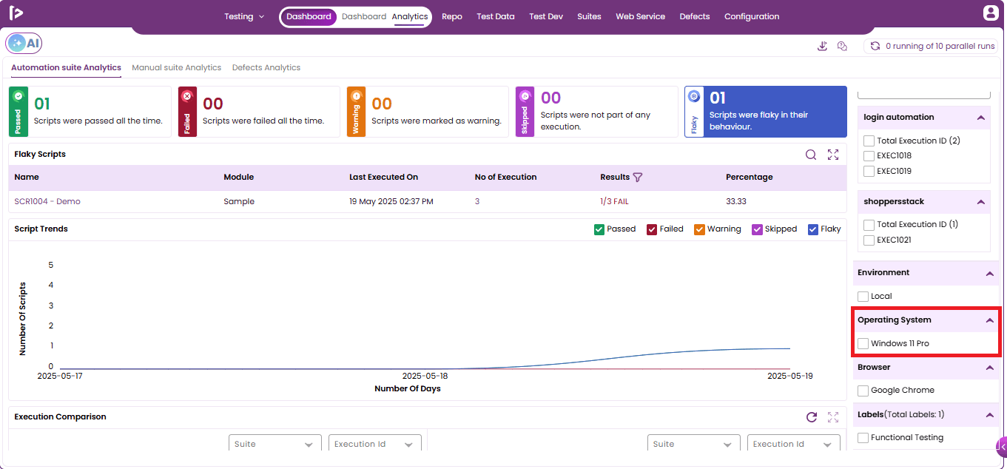Uncheck the Passed legend checkbox
Screen dimensions: 1007x469
pyautogui.click(x=599, y=229)
